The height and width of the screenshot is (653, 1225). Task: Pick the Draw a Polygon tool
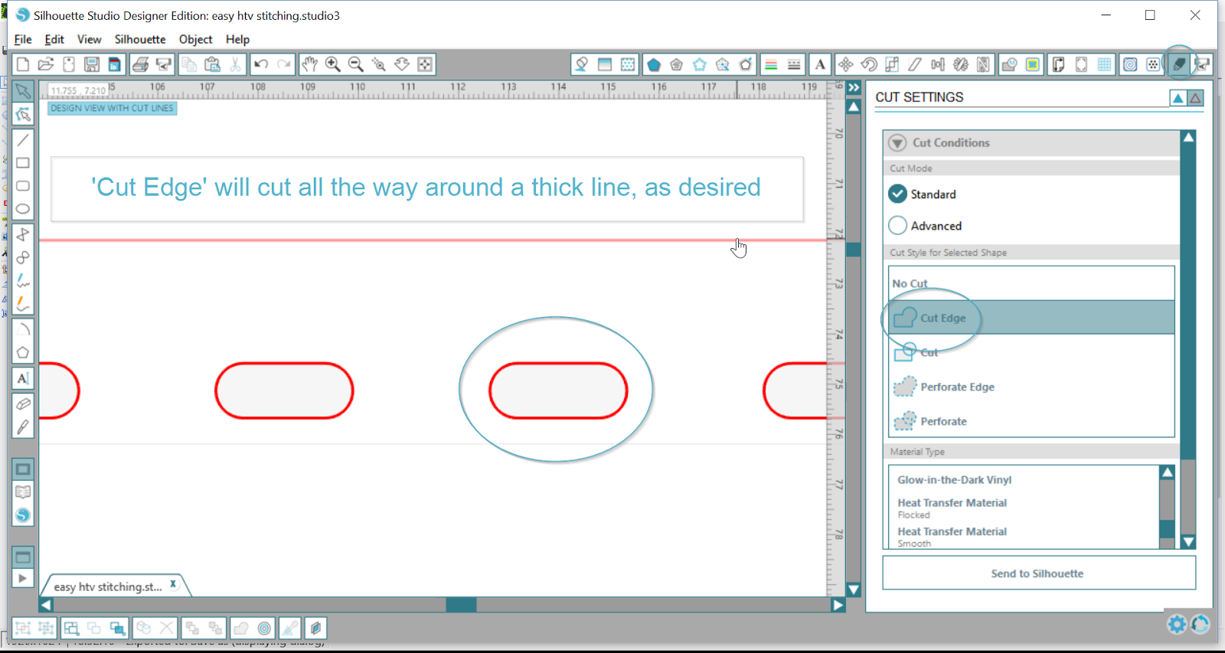click(23, 353)
